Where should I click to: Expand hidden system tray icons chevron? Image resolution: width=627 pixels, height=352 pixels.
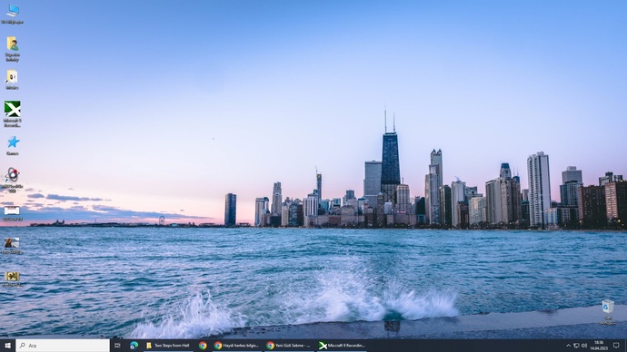tap(568, 346)
